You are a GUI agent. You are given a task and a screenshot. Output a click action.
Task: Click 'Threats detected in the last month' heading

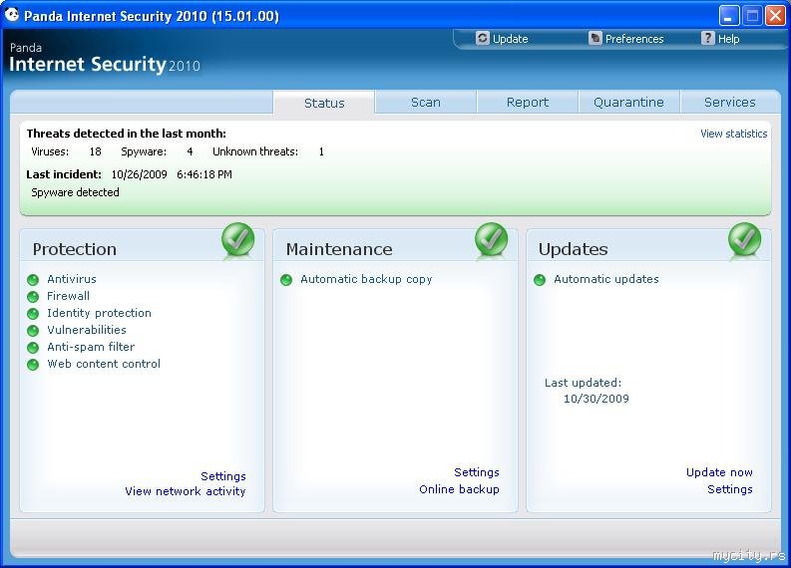pos(126,134)
